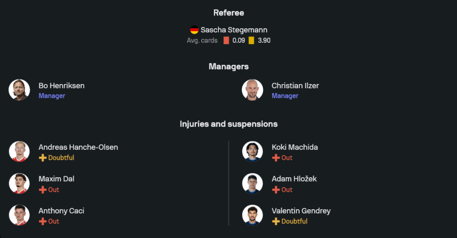The height and width of the screenshot is (238, 457).
Task: Click the Out injury icon under Koki Machida
Action: (x=276, y=158)
